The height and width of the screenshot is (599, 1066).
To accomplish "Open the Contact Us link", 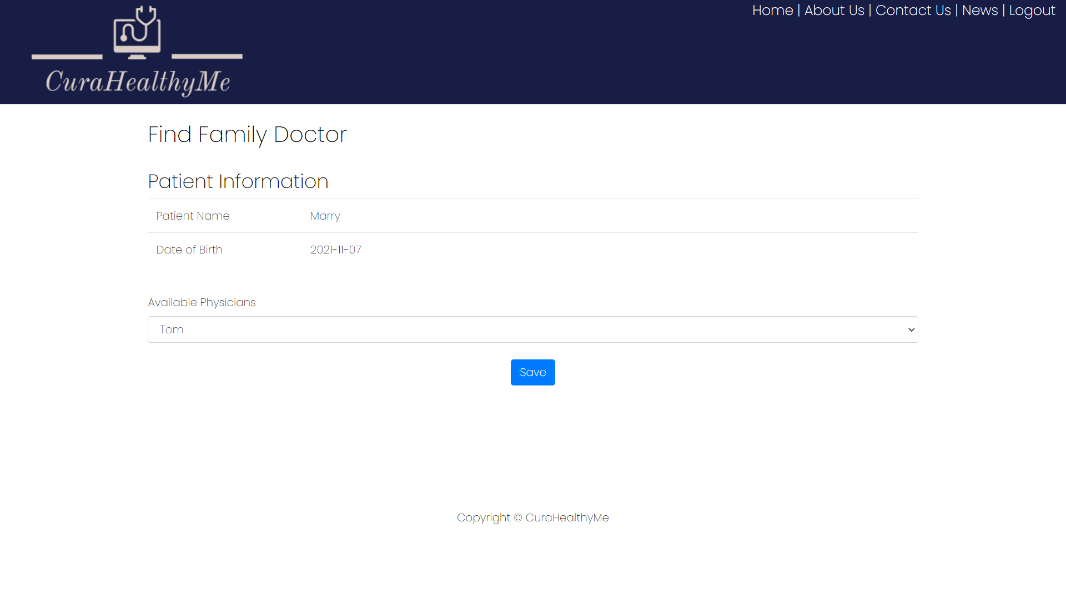I will tap(913, 11).
